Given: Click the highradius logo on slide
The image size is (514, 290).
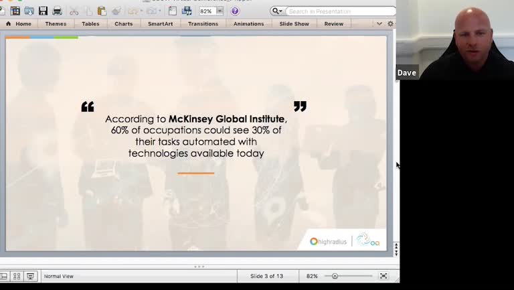Looking at the screenshot, I should pyautogui.click(x=328, y=242).
